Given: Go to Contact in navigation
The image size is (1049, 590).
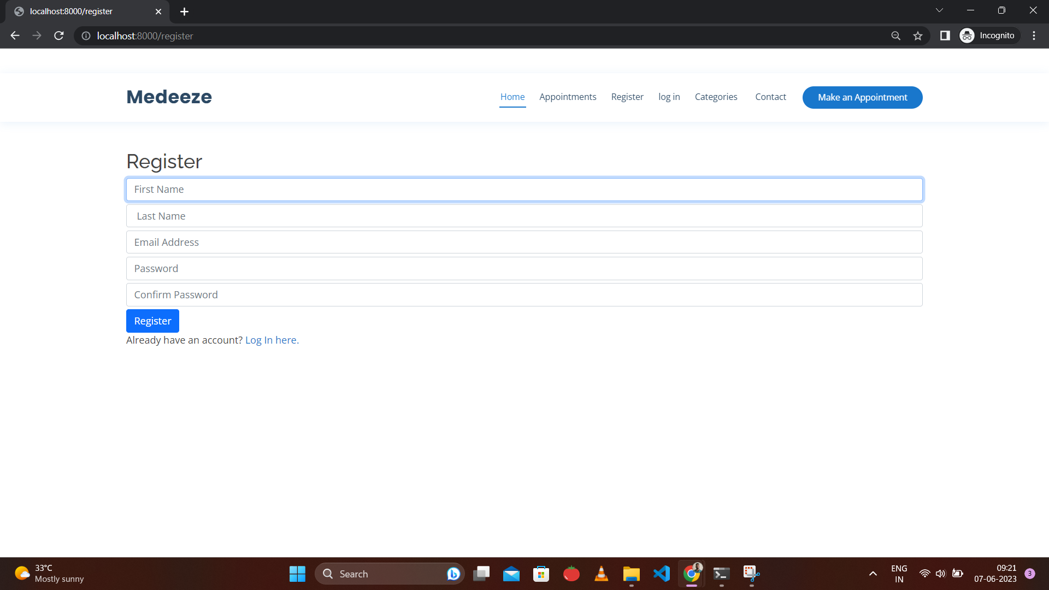Looking at the screenshot, I should pos(770,97).
